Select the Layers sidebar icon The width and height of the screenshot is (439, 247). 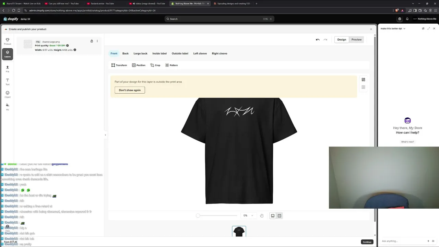[x=8, y=54]
